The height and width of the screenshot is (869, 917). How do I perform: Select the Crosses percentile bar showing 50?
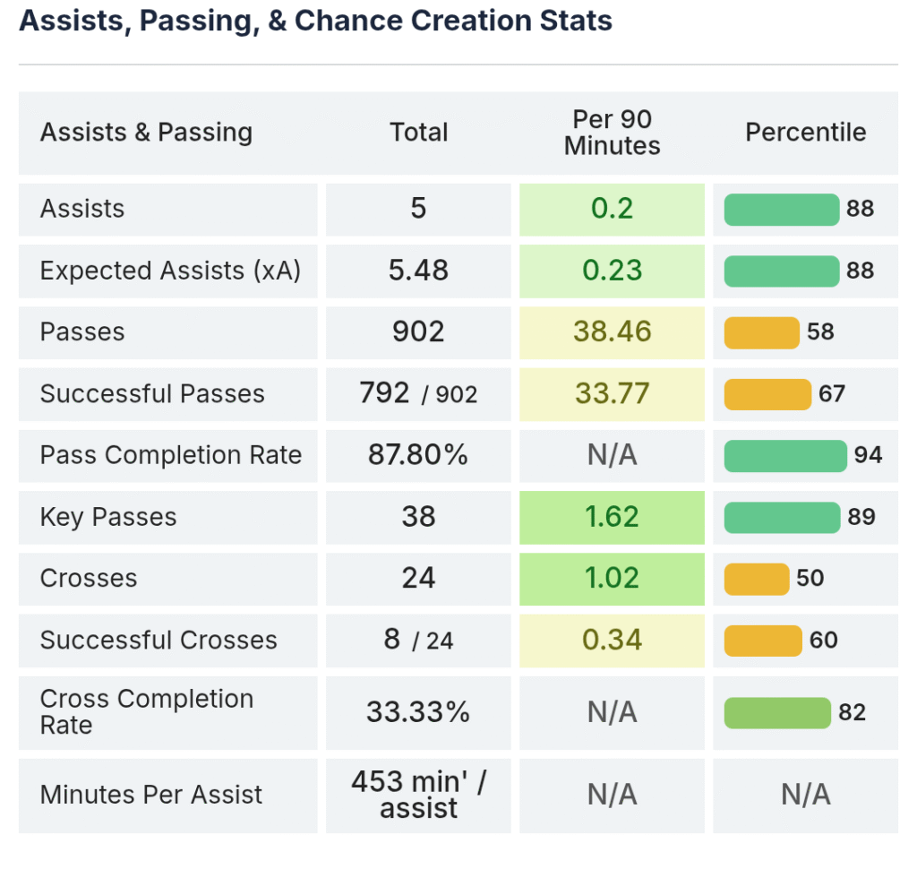coord(756,579)
